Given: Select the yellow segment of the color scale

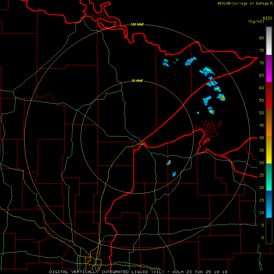Looking at the screenshot, I should [x=269, y=150].
